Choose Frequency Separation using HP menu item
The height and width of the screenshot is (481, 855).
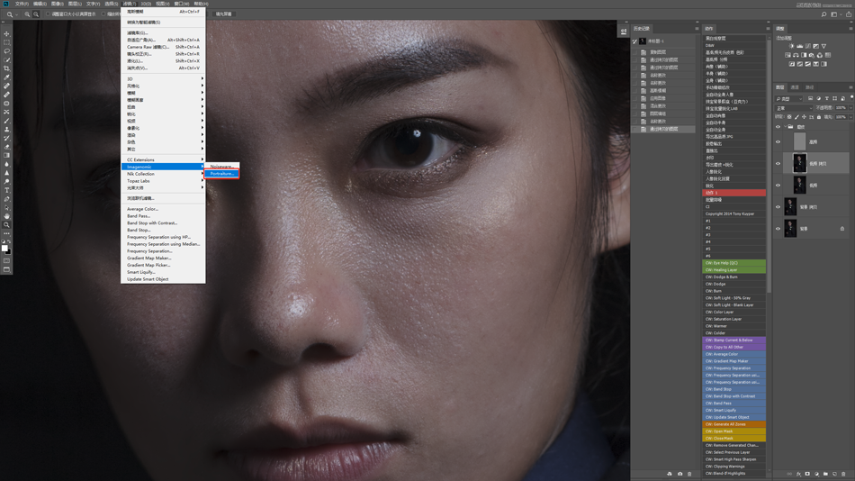(x=163, y=237)
